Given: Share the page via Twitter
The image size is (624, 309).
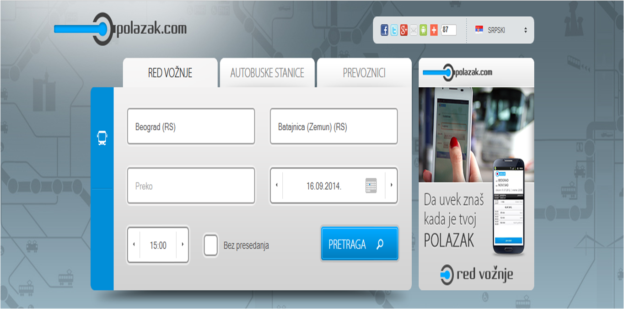Looking at the screenshot, I should click(x=394, y=30).
